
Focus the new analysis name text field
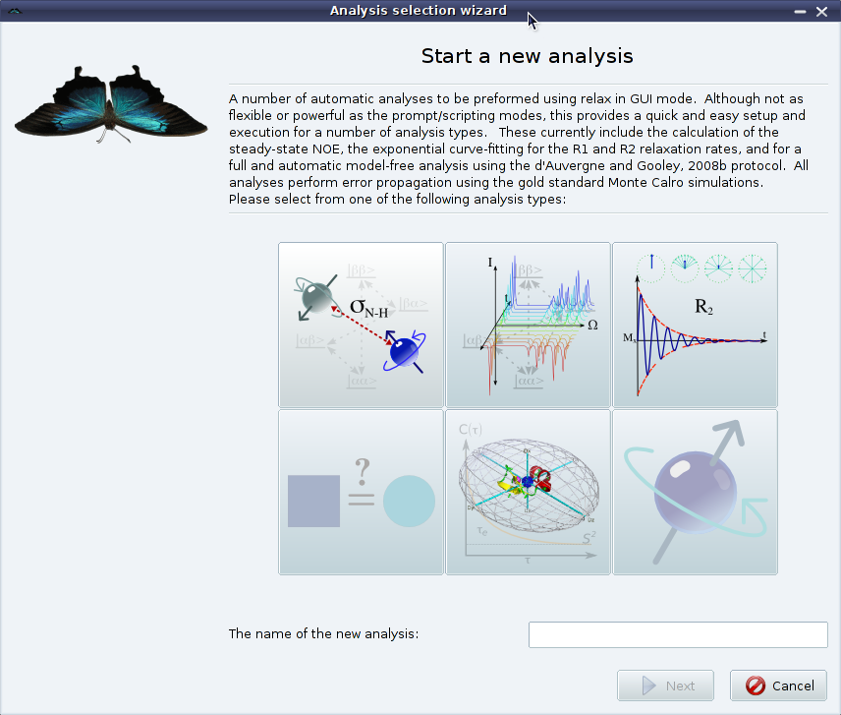pos(678,634)
